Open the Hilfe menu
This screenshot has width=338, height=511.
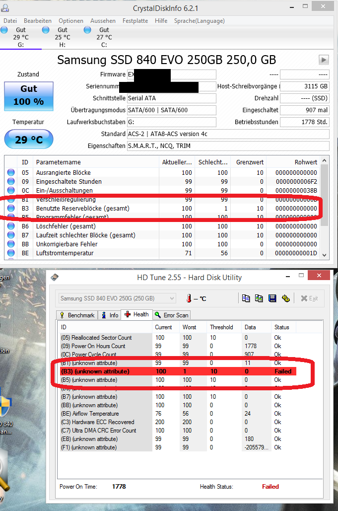pos(161,21)
